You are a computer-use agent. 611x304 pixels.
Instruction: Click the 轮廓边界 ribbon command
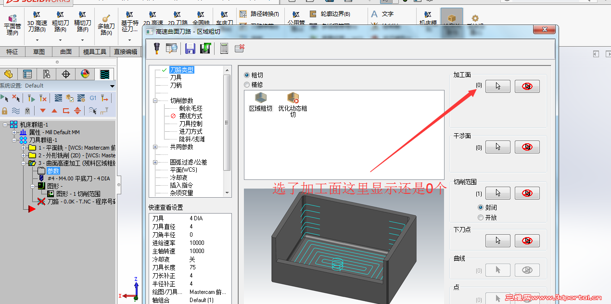pos(330,14)
